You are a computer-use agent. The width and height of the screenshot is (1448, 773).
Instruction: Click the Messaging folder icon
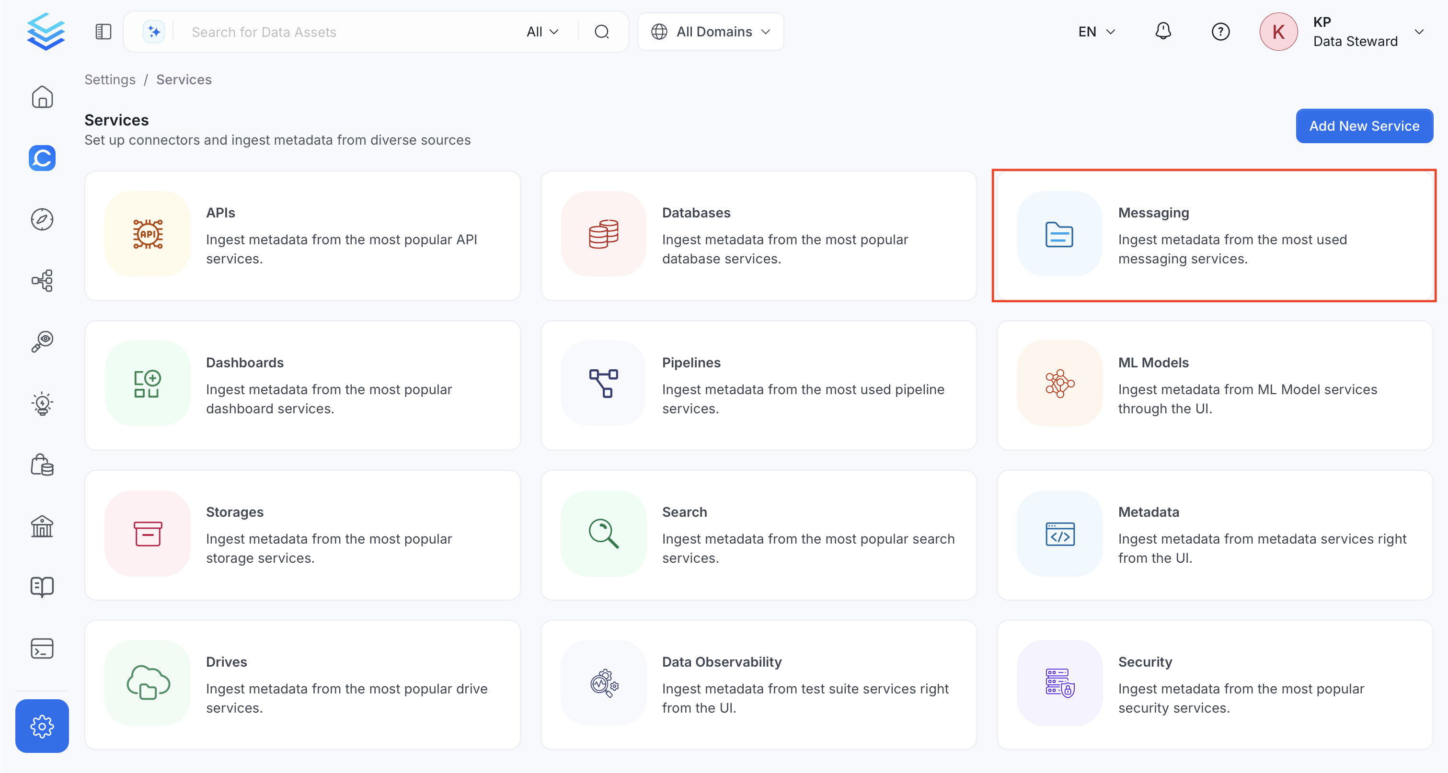1059,234
